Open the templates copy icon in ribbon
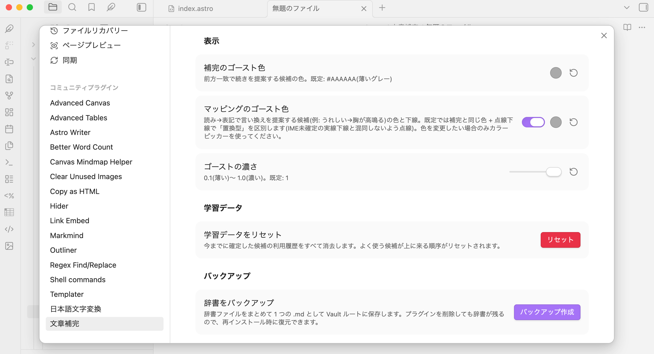Image resolution: width=654 pixels, height=354 pixels. [x=9, y=145]
